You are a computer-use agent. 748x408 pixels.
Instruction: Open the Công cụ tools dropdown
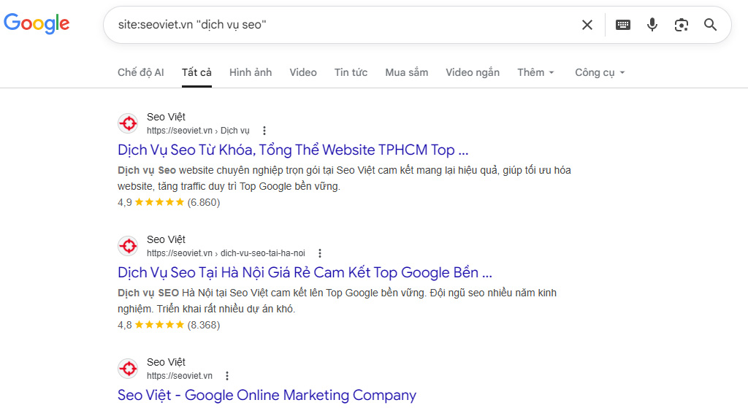pyautogui.click(x=600, y=72)
